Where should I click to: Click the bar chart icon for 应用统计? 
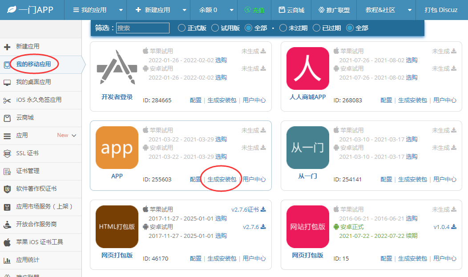point(7,260)
